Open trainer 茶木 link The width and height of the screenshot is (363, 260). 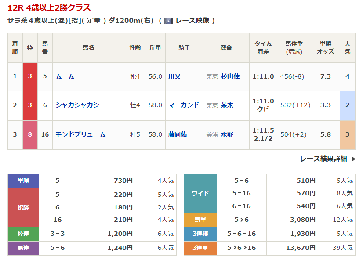pyautogui.click(x=227, y=105)
